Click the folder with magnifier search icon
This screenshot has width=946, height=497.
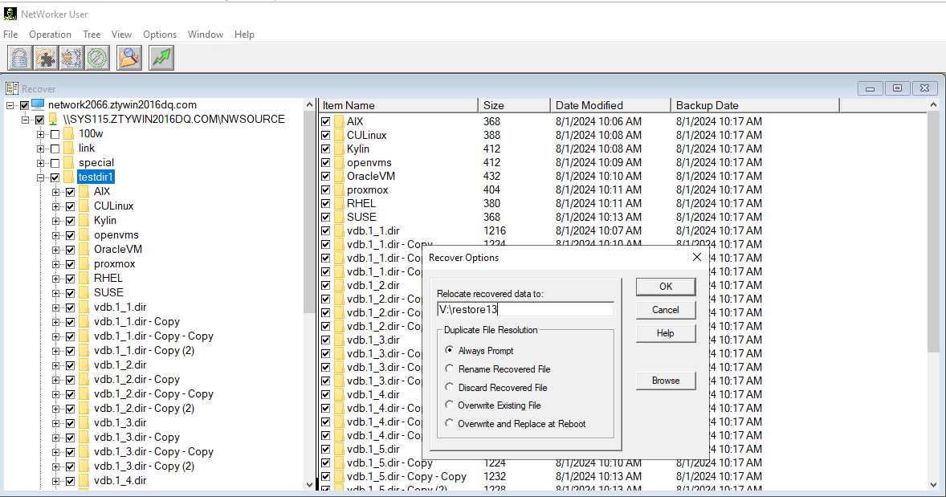click(x=129, y=58)
